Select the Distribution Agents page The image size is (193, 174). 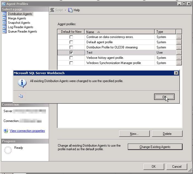[20, 14]
